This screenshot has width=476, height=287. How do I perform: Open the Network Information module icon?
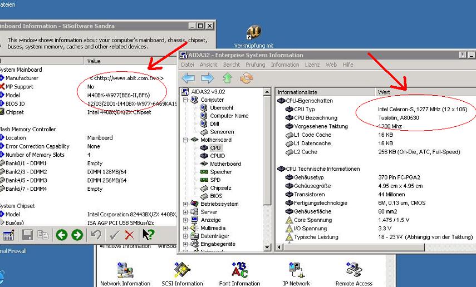125,270
